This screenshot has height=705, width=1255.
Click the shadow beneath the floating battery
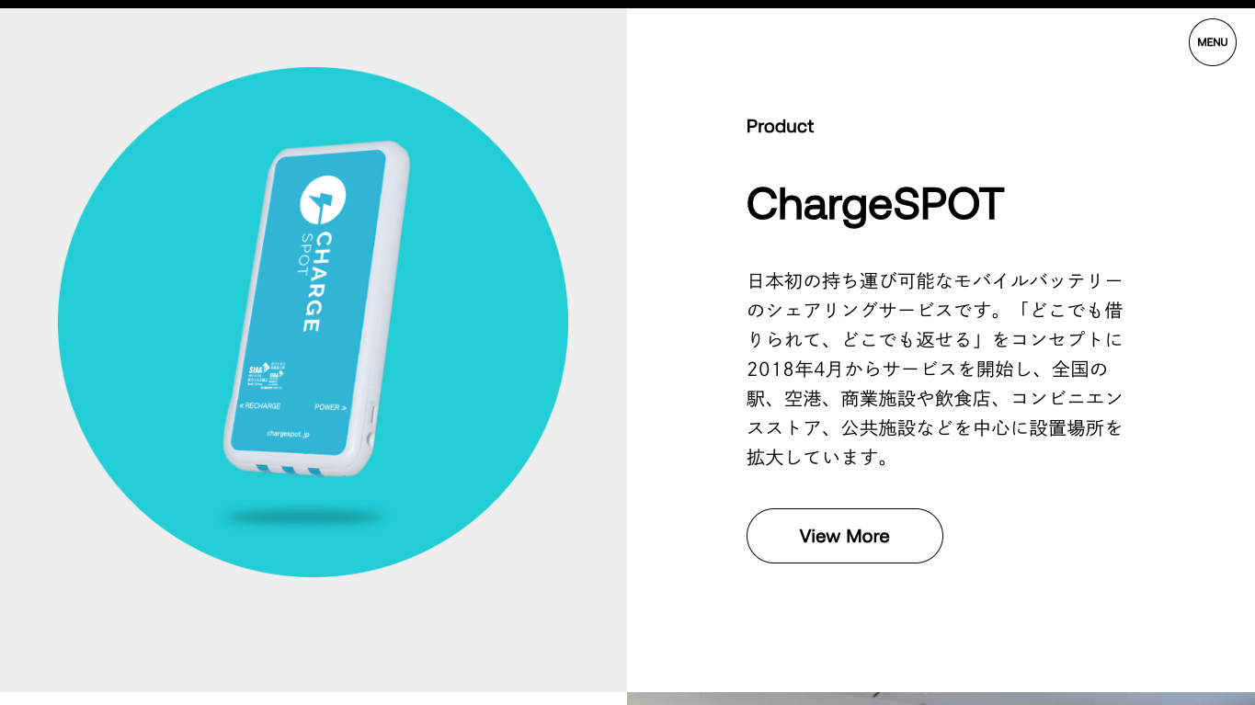click(303, 517)
